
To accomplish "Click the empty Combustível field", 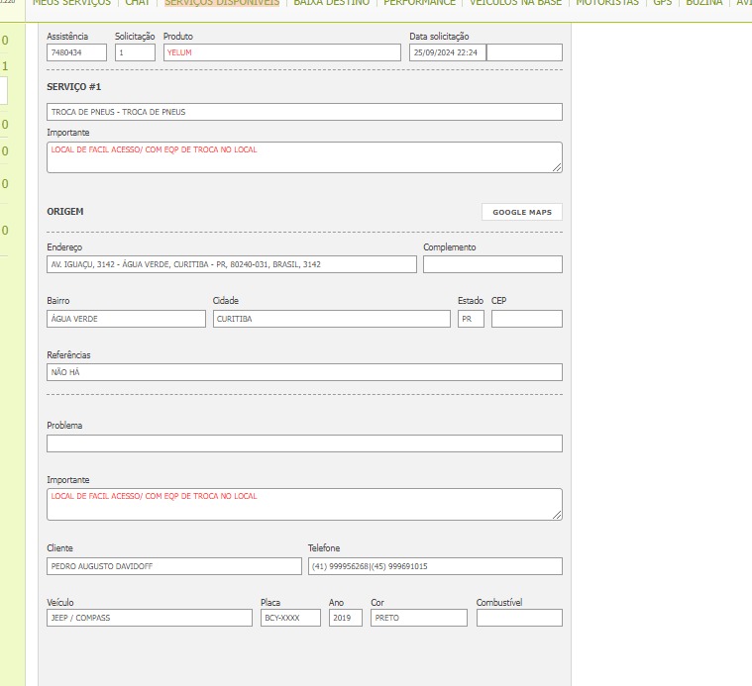I will coord(519,618).
